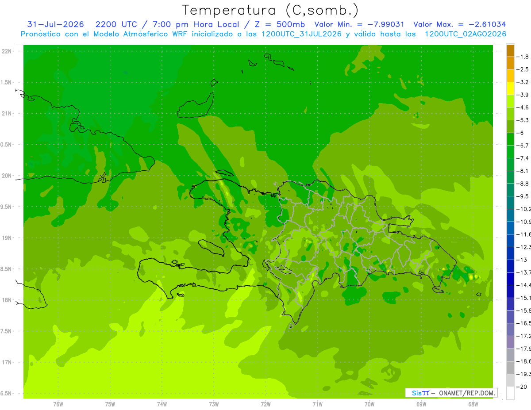Image resolution: width=531 pixels, height=410 pixels.
Task: Click the '-2.5' color scale value
Action: click(x=523, y=69)
